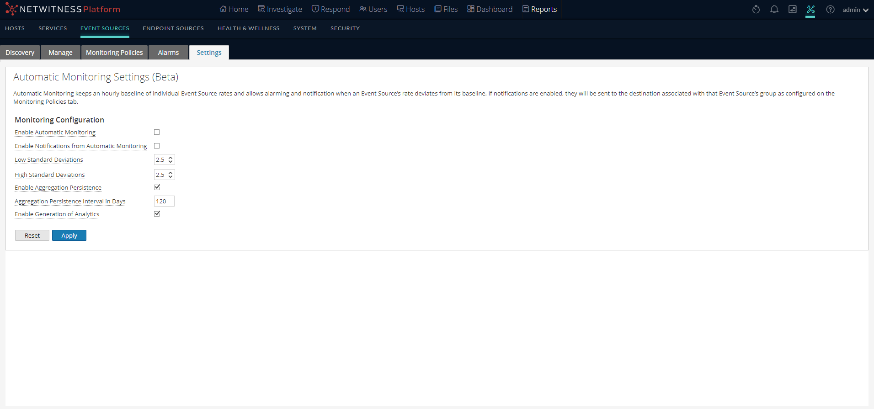Open the SECURITY admin section
874x409 pixels.
pos(345,28)
